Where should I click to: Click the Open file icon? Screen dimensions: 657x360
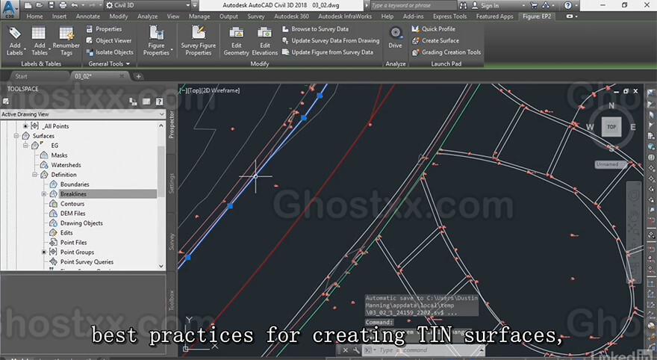point(40,5)
